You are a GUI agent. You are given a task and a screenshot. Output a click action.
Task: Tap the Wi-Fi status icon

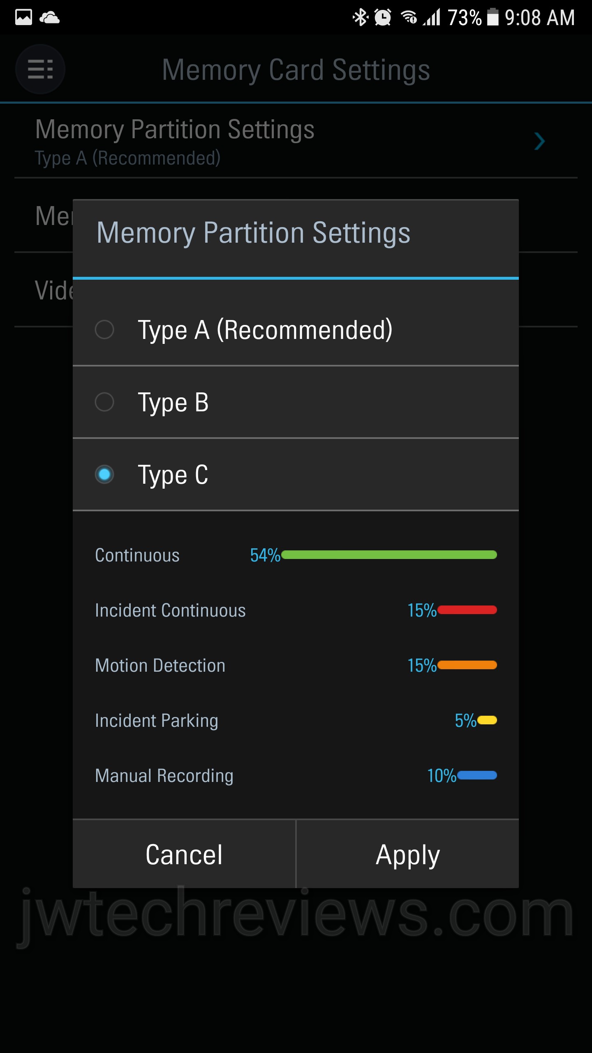[409, 17]
